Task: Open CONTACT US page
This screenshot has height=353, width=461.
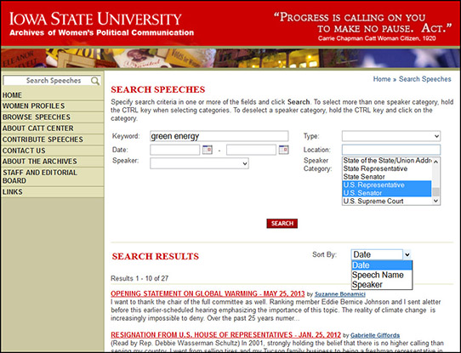Action: point(53,151)
